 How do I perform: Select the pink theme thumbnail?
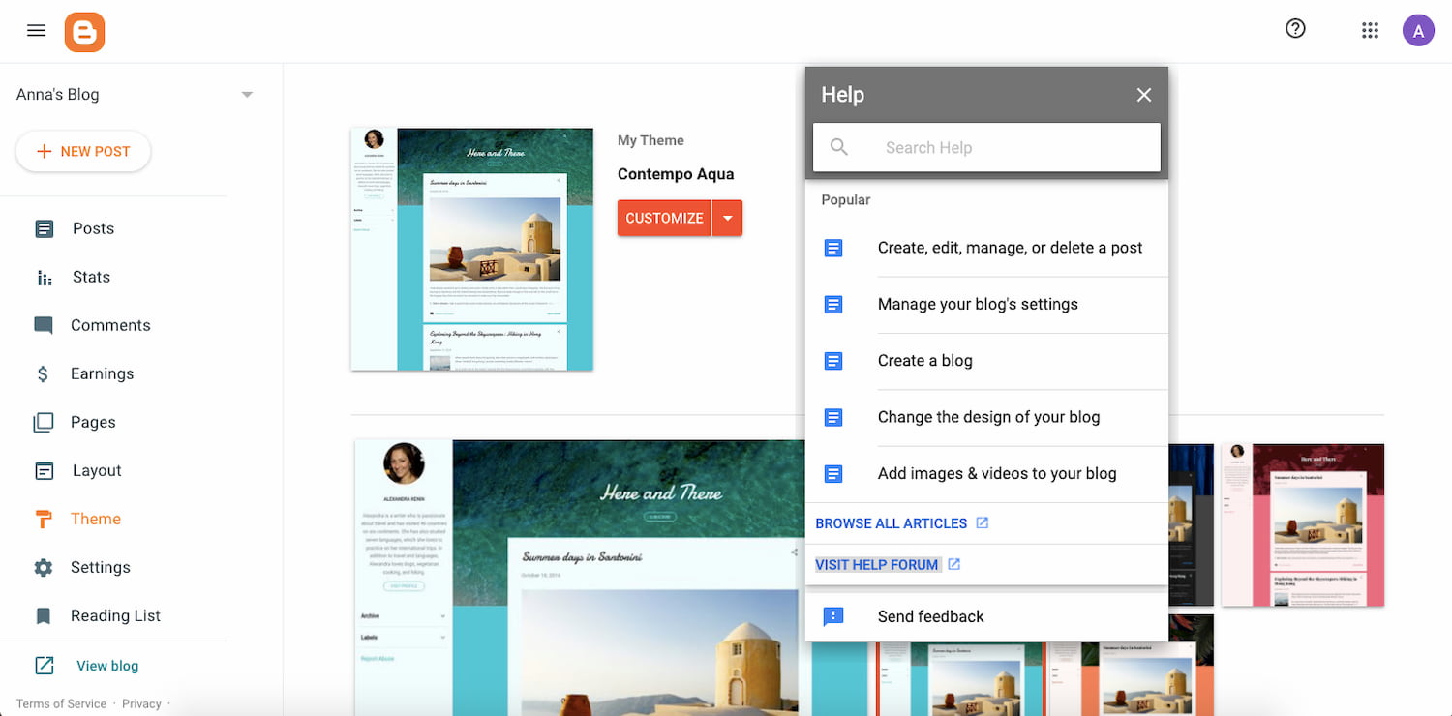[1302, 525]
